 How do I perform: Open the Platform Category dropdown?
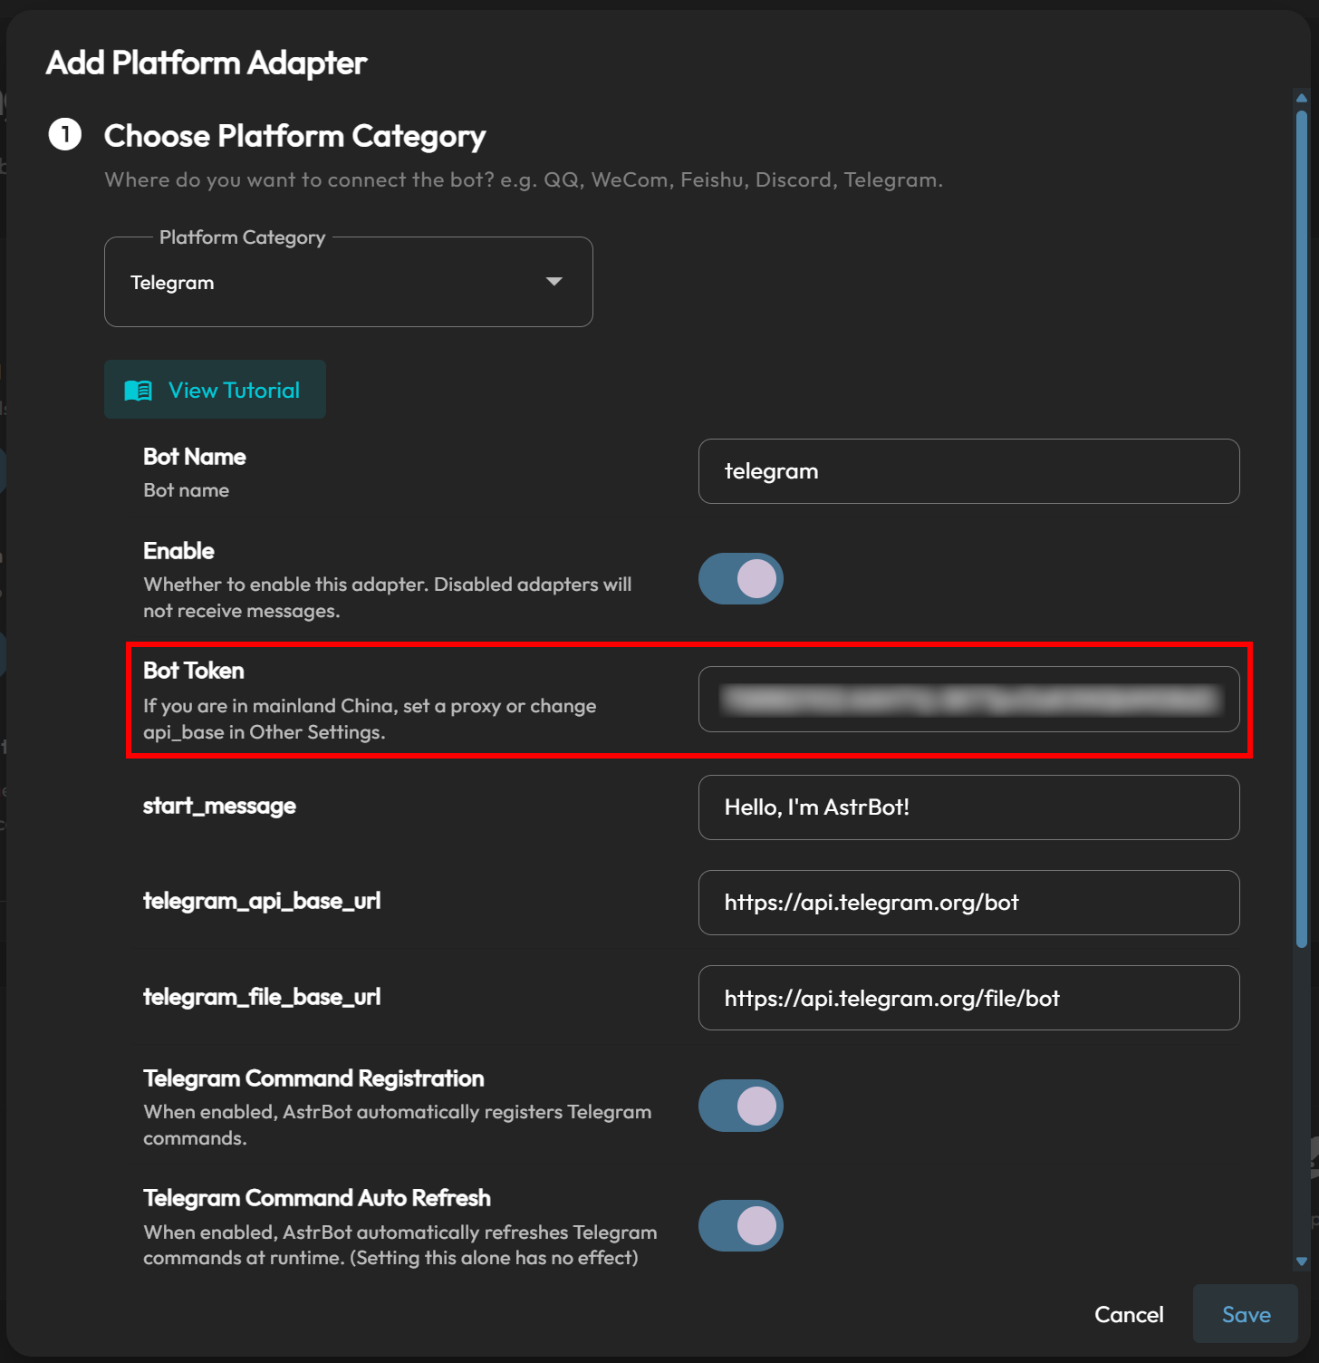349,282
